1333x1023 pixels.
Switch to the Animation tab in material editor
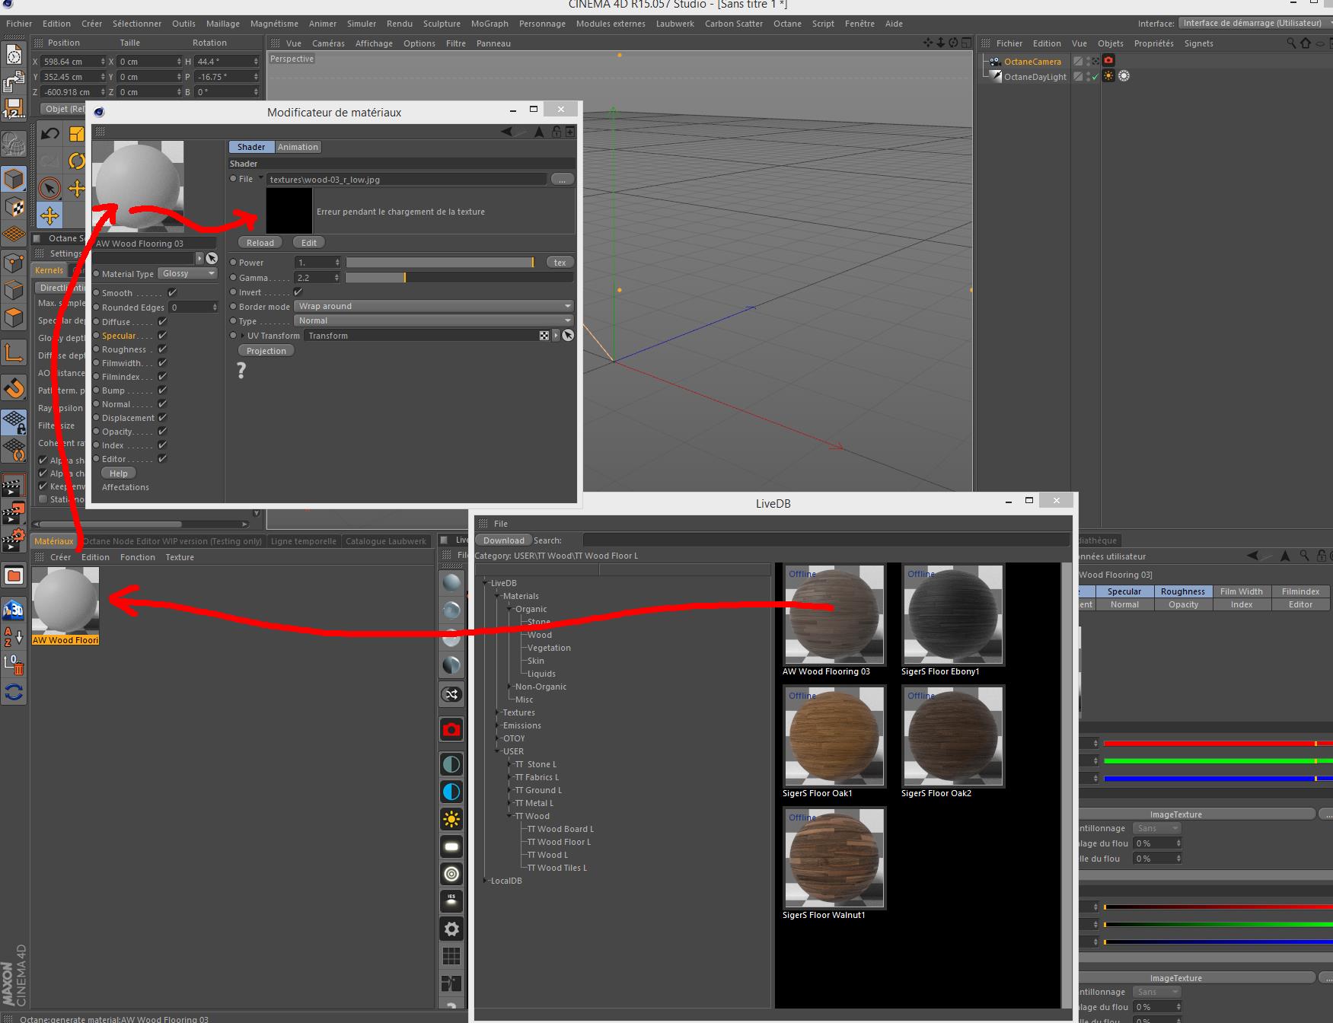(x=298, y=147)
